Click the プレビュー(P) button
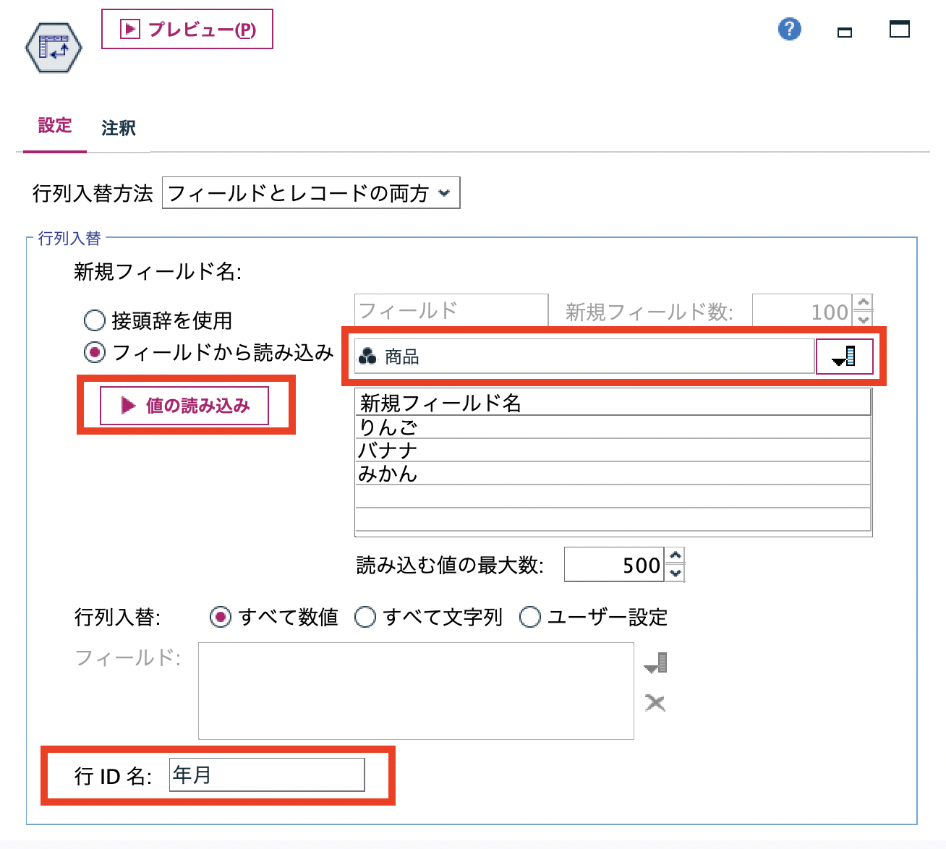The width and height of the screenshot is (946, 849). tap(187, 29)
